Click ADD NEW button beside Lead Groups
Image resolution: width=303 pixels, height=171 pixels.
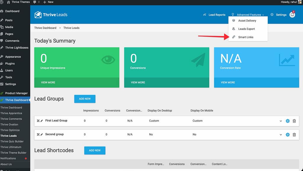point(85,99)
